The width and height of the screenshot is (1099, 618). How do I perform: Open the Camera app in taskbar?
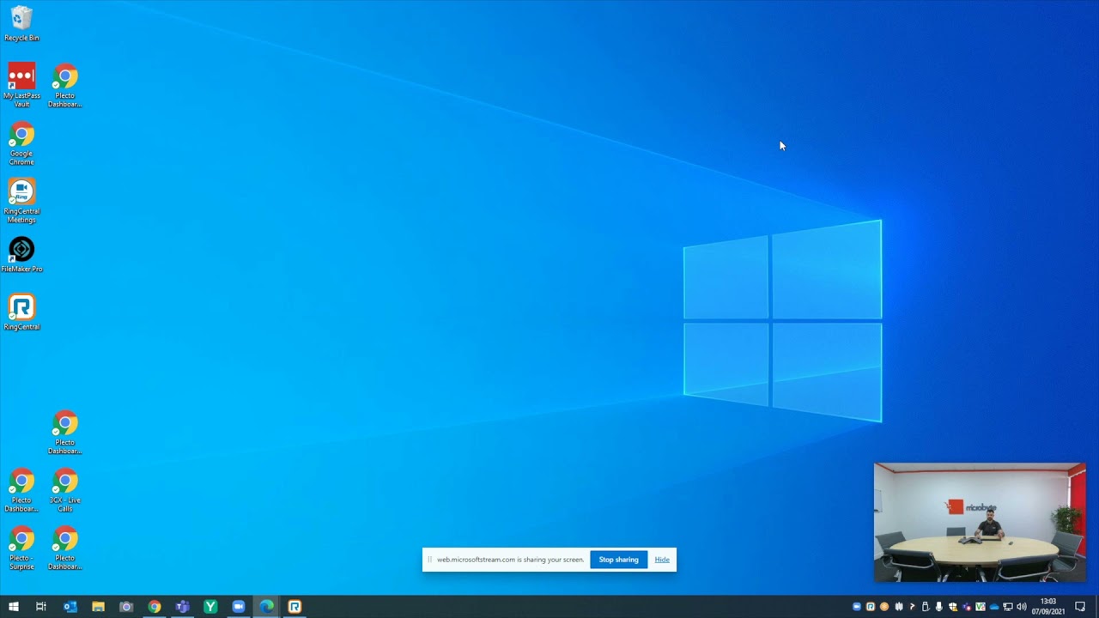(126, 607)
